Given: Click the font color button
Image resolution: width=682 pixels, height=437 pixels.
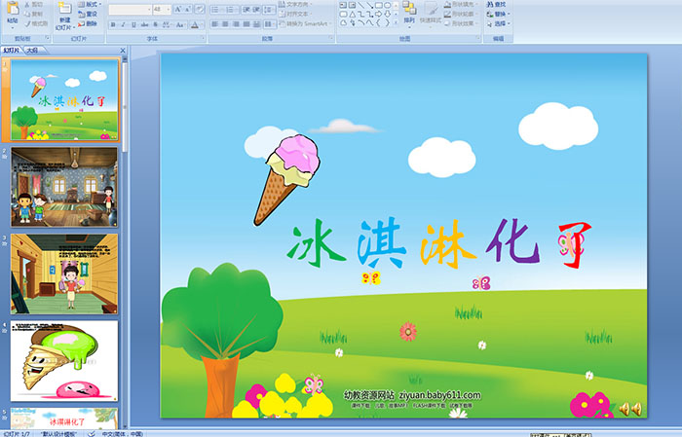Looking at the screenshot, I should point(195,24).
